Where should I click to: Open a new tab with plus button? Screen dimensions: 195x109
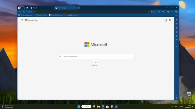[x=79, y=8]
